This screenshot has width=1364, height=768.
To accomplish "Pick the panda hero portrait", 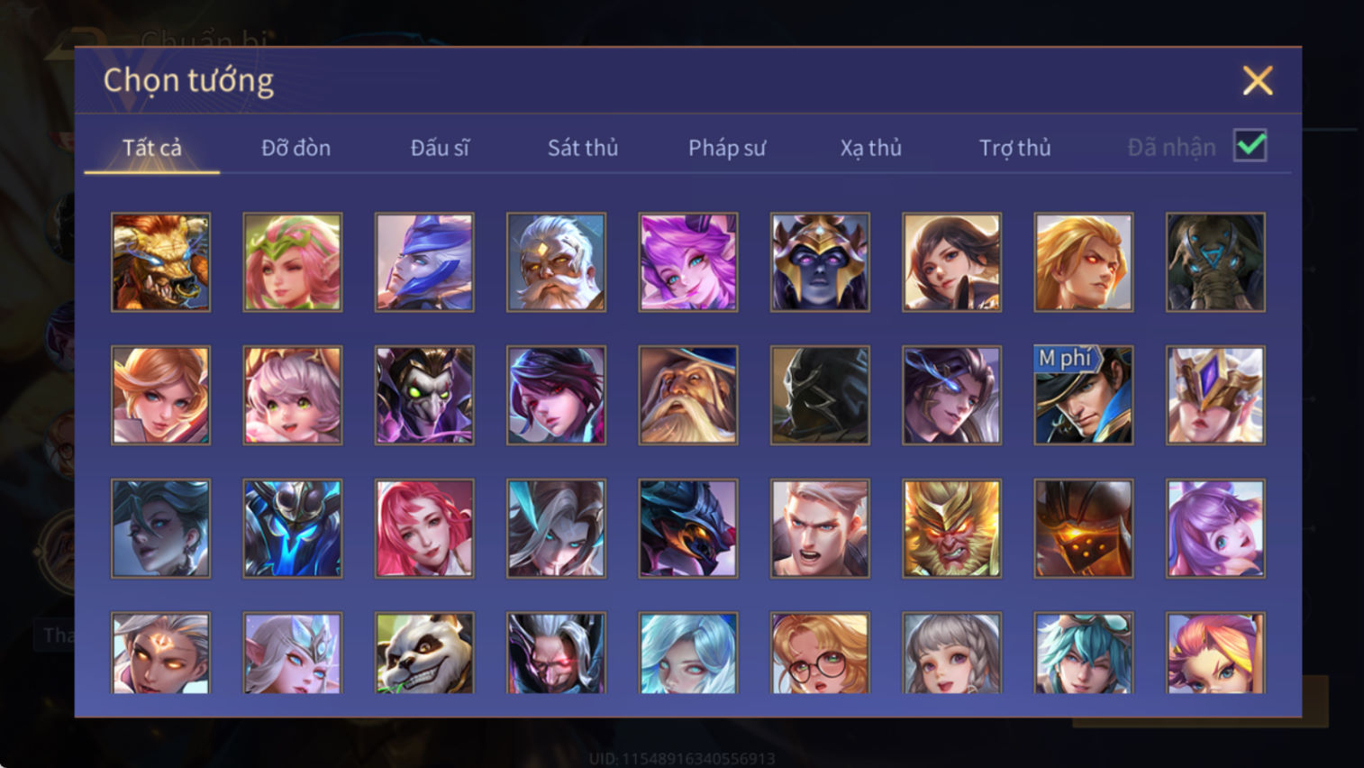I will pyautogui.click(x=424, y=653).
